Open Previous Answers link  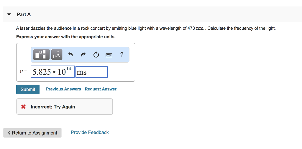pos(63,89)
